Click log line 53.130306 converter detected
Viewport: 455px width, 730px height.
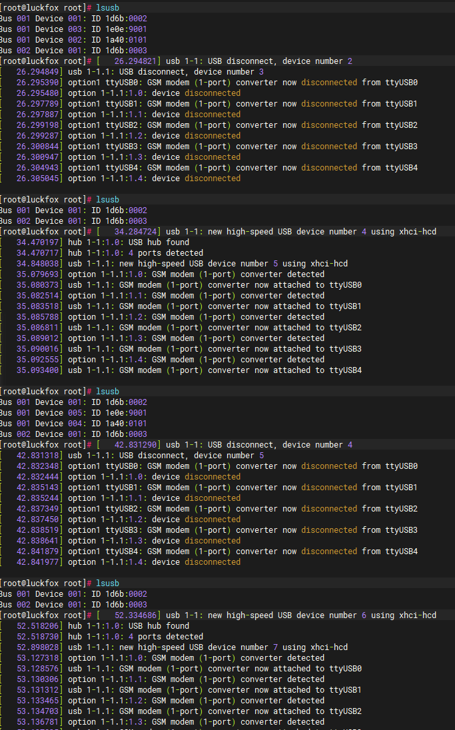(163, 680)
